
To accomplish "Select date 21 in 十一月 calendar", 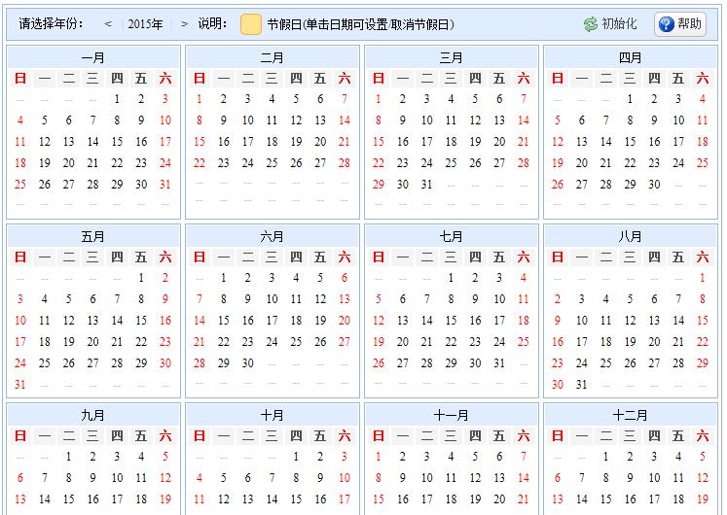I will coord(524,499).
